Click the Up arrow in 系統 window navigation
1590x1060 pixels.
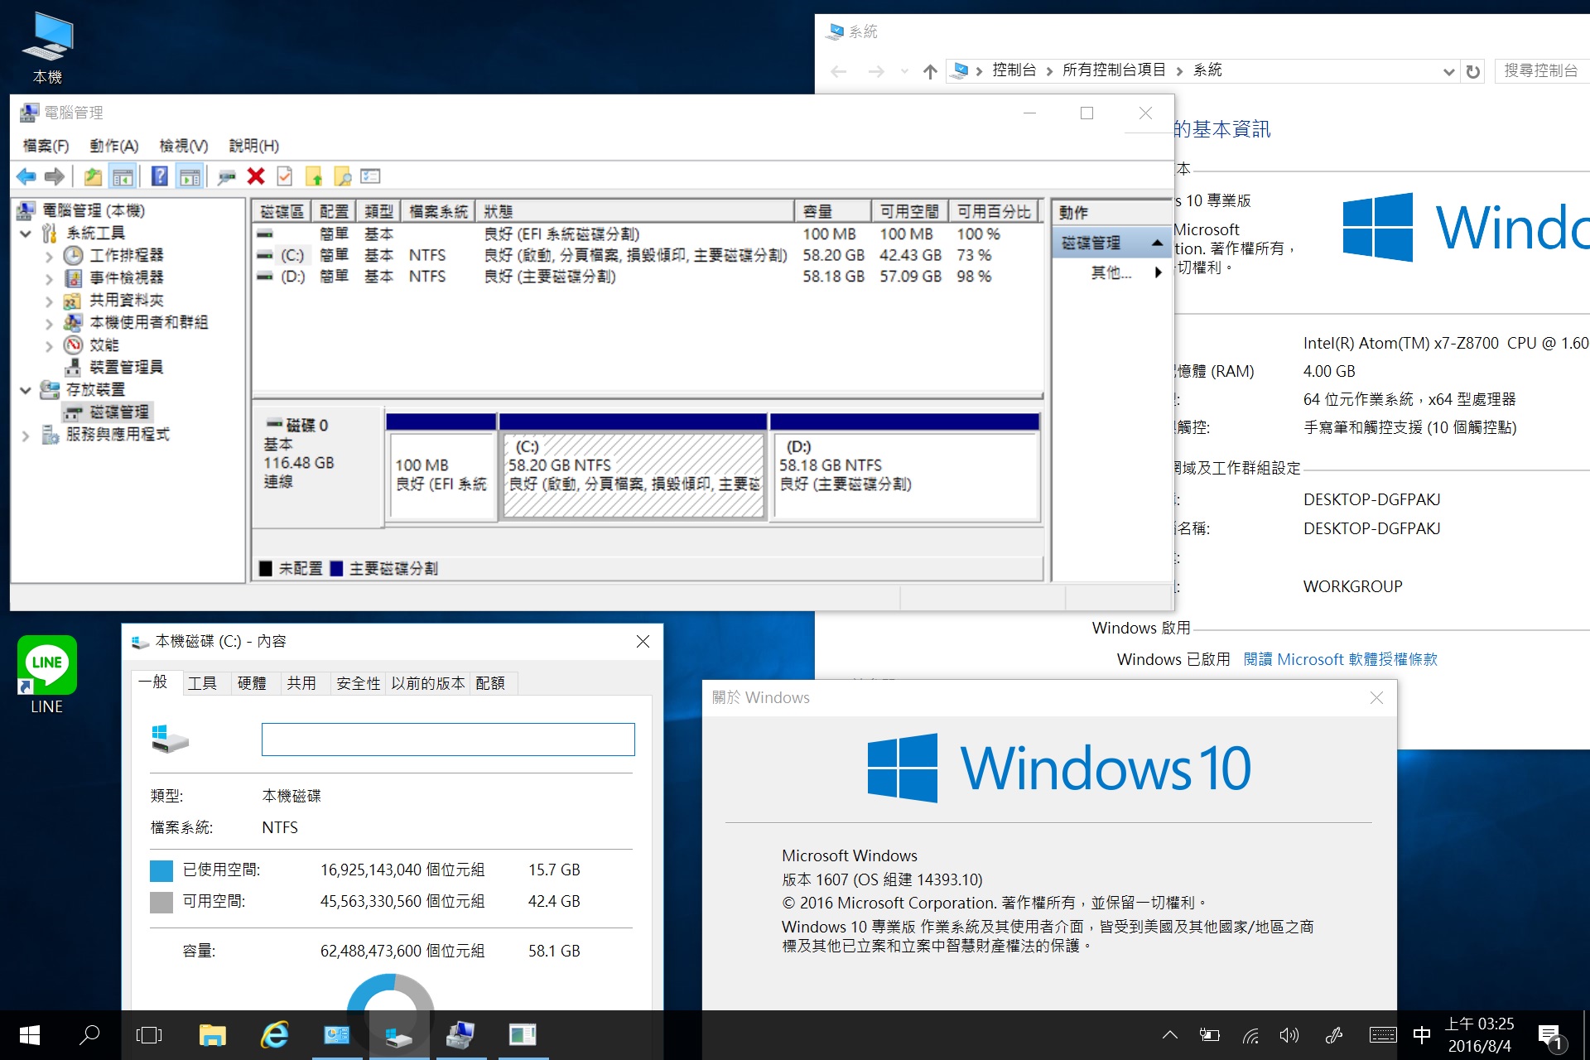930,72
